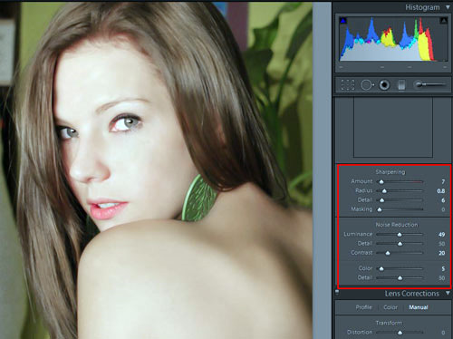Viewport: 453px width, 339px height.
Task: Collapse the Histogram panel triangle
Action: click(448, 7)
